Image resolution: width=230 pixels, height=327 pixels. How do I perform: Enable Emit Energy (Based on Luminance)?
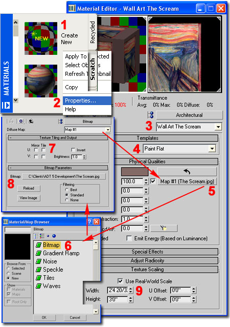click(x=129, y=238)
